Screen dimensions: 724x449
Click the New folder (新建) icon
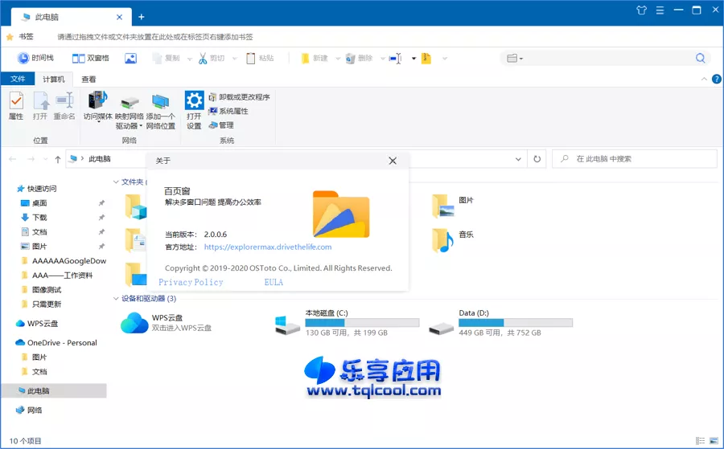click(305, 58)
